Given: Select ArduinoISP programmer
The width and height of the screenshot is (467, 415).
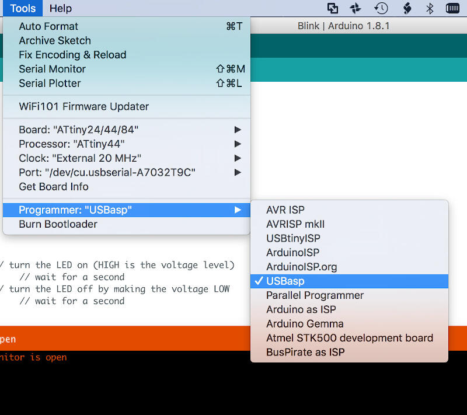Looking at the screenshot, I should (349, 253).
